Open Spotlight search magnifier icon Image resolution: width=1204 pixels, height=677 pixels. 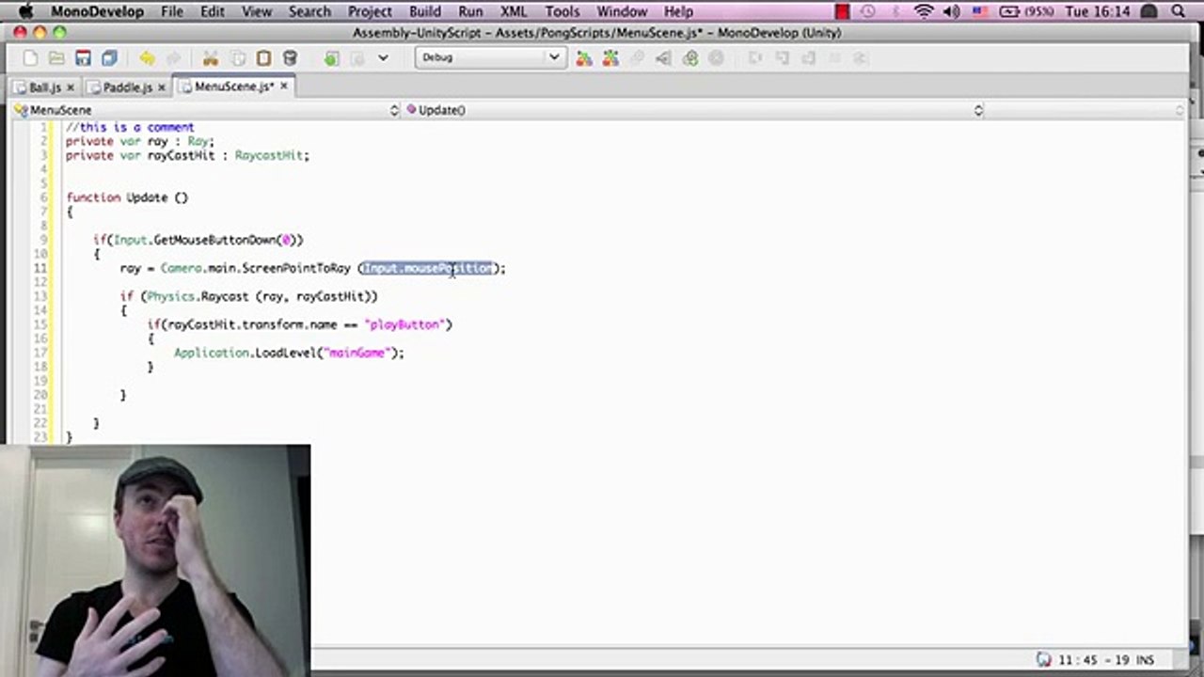1179,11
